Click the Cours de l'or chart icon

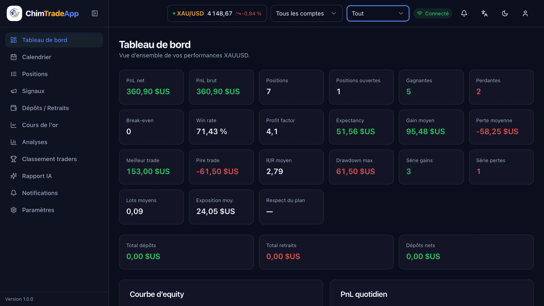[14, 125]
